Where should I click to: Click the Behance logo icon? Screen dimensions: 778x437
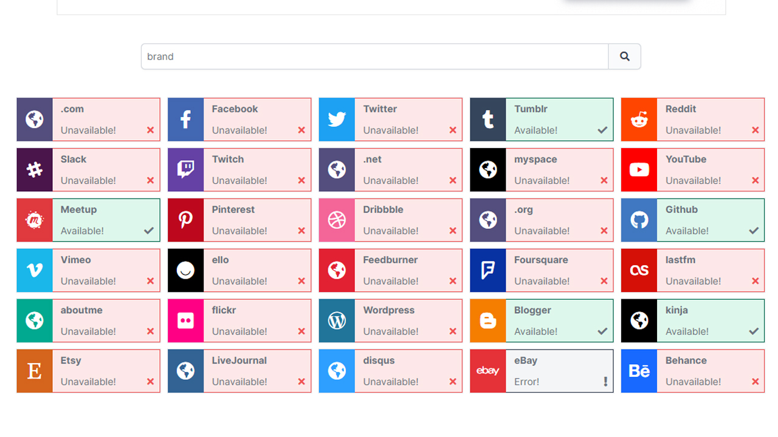click(x=639, y=371)
